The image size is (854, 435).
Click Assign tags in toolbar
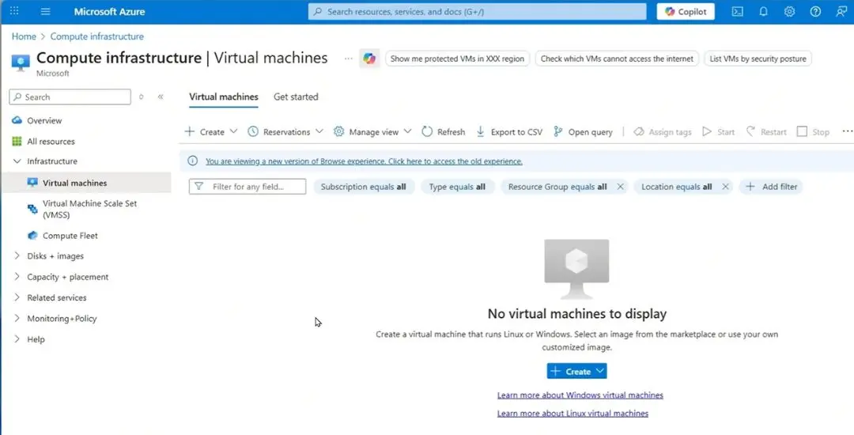point(663,132)
